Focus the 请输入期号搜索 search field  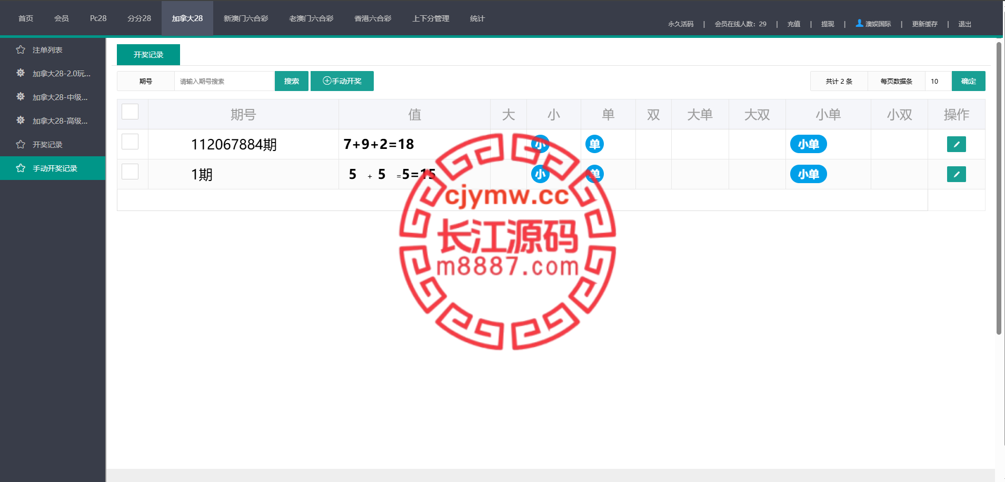coord(224,81)
